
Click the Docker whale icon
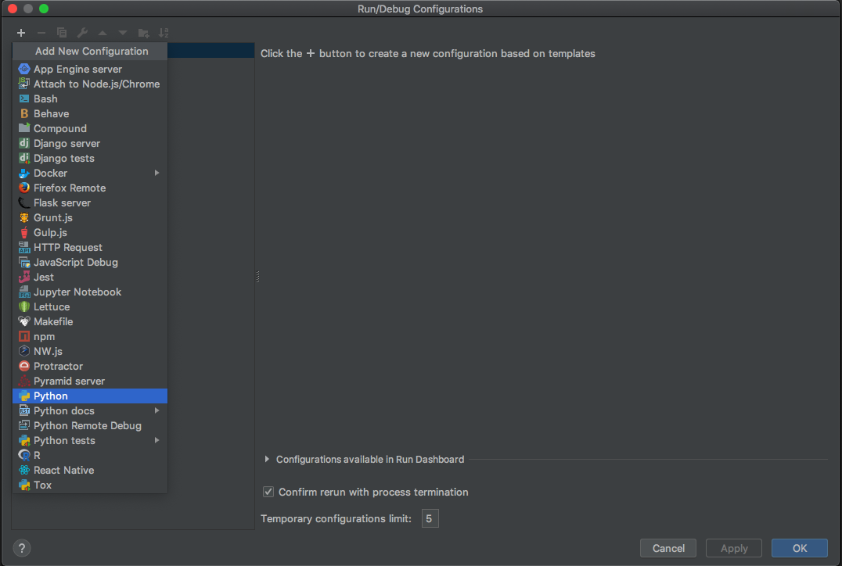pyautogui.click(x=24, y=173)
